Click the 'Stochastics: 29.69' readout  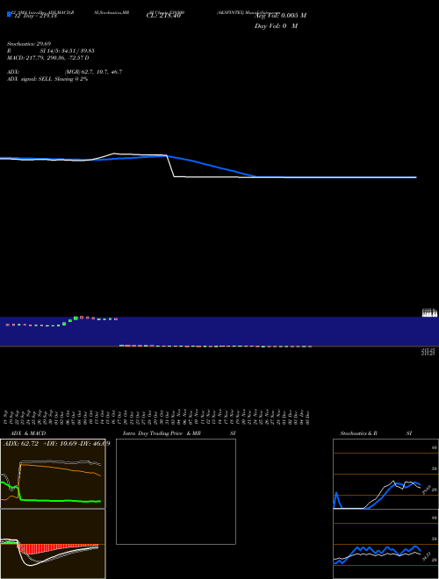coord(29,44)
